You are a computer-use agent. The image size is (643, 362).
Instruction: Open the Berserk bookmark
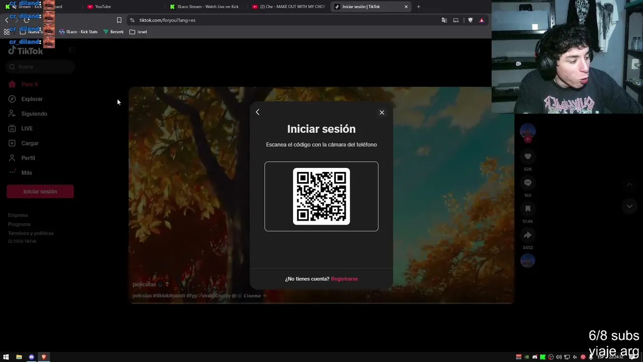coord(114,32)
